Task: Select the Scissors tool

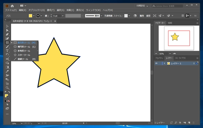Action: (x=7, y=59)
